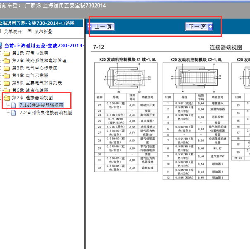Click folder icon of 第2章 线路系统和电源管理
The image size is (250, 249).
coord(7,61)
